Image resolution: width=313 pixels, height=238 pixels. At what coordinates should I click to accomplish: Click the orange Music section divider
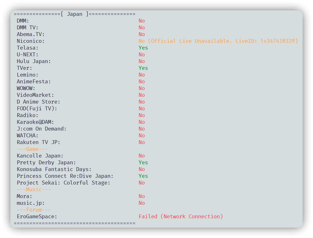[x=34, y=189]
